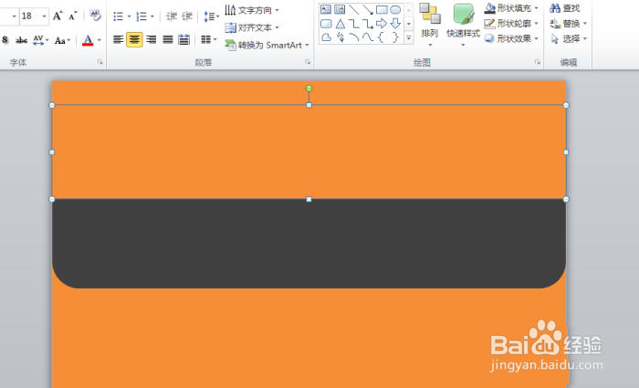Increase the list indent level
The width and height of the screenshot is (639, 388).
pos(186,16)
